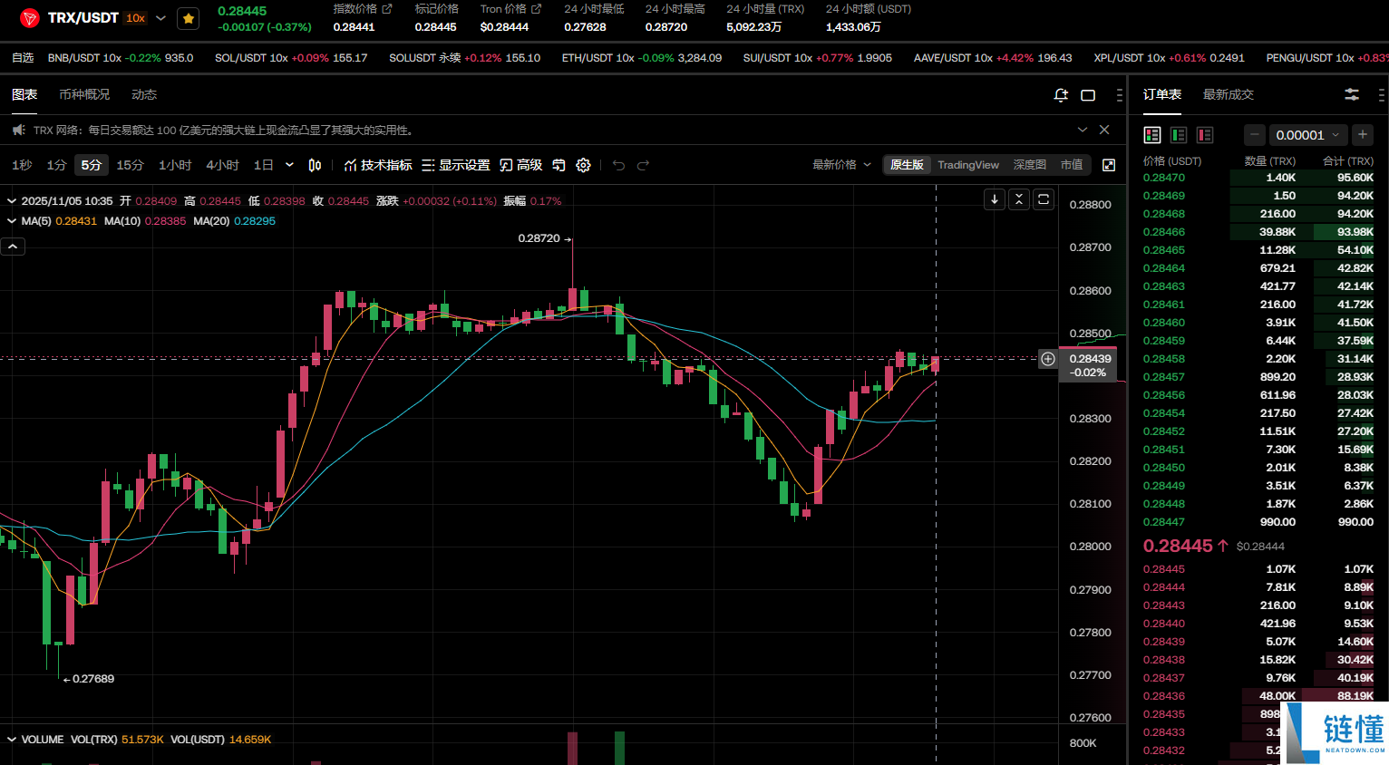The image size is (1389, 765).
Task: Expand the 最新价格 price type dropdown
Action: coord(841,165)
